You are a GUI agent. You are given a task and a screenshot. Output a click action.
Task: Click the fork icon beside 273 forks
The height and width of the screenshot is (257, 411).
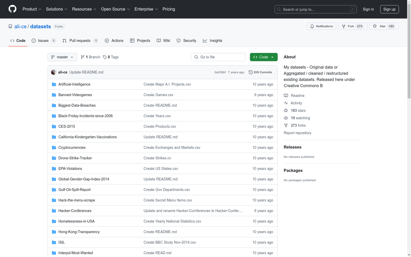click(286, 125)
